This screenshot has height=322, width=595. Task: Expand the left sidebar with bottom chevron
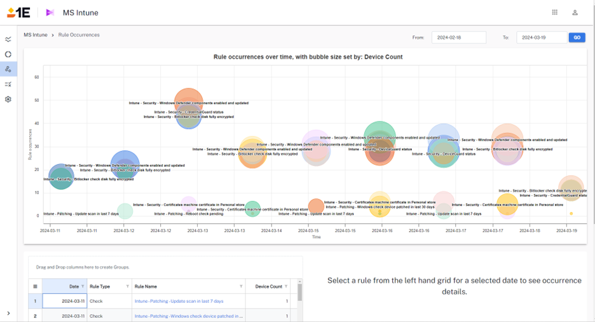(8, 313)
